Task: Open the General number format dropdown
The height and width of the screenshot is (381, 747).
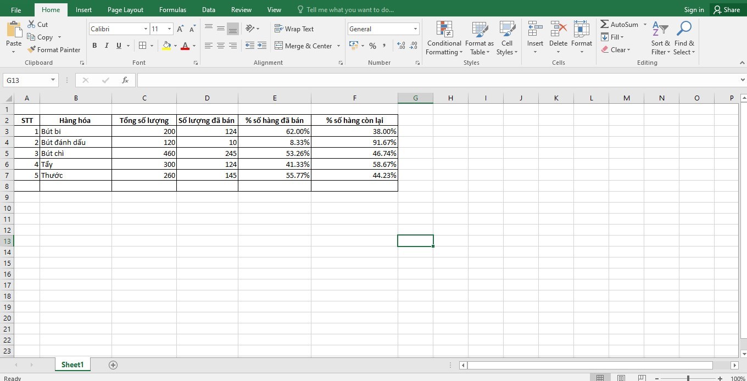Action: pos(415,29)
